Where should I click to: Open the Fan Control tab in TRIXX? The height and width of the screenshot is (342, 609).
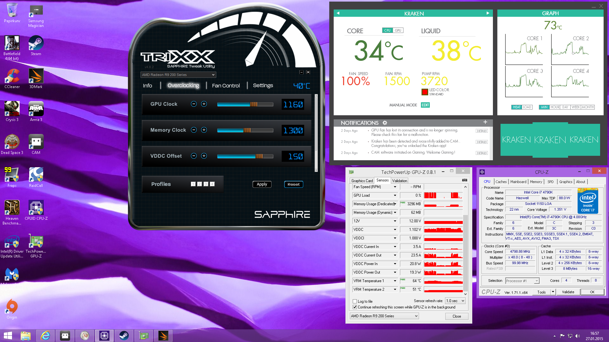pyautogui.click(x=226, y=85)
